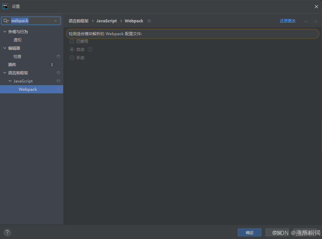Image resolution: width=322 pixels, height=239 pixels.
Task: Click project-level icon on 语言和框架 row
Action: pos(58,73)
